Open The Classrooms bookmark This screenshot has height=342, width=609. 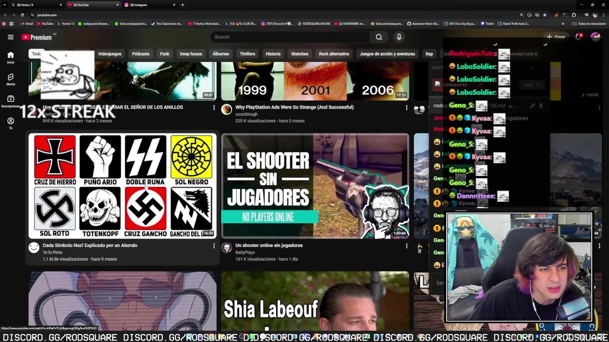167,24
